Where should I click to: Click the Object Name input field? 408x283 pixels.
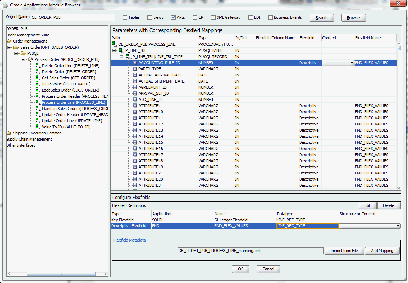[x=73, y=17]
